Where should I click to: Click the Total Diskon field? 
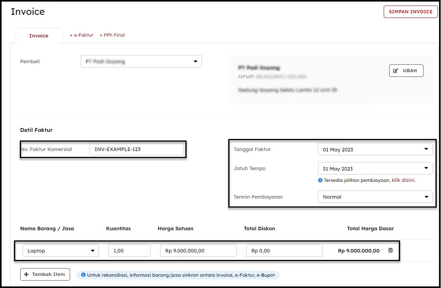[284, 251]
